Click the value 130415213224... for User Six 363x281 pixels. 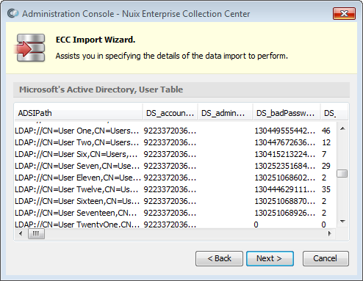click(285, 154)
